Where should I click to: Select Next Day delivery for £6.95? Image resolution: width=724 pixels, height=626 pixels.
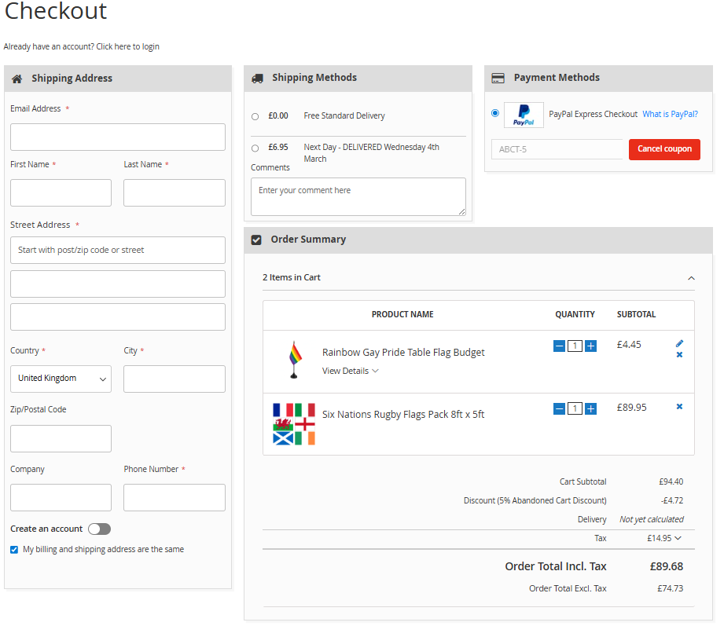(x=255, y=148)
